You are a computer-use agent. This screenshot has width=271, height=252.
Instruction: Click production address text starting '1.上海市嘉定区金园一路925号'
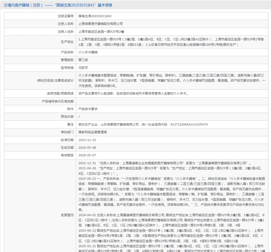click(x=171, y=42)
